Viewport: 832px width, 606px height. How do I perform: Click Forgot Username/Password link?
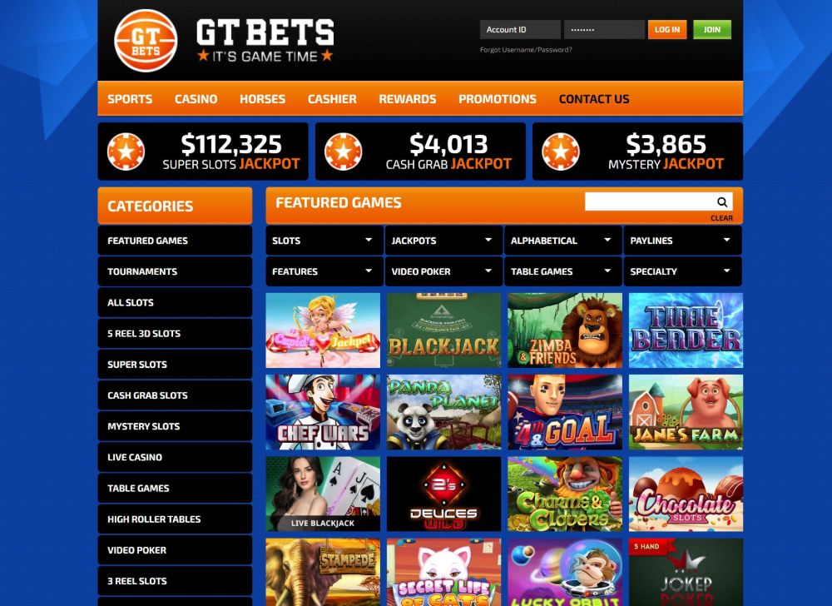526,50
